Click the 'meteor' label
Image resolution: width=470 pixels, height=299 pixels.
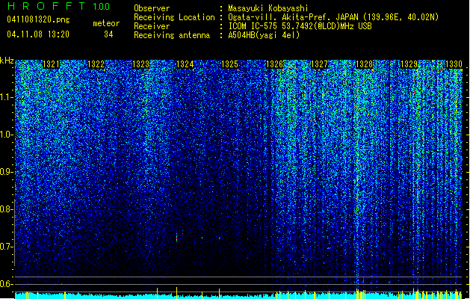[106, 23]
